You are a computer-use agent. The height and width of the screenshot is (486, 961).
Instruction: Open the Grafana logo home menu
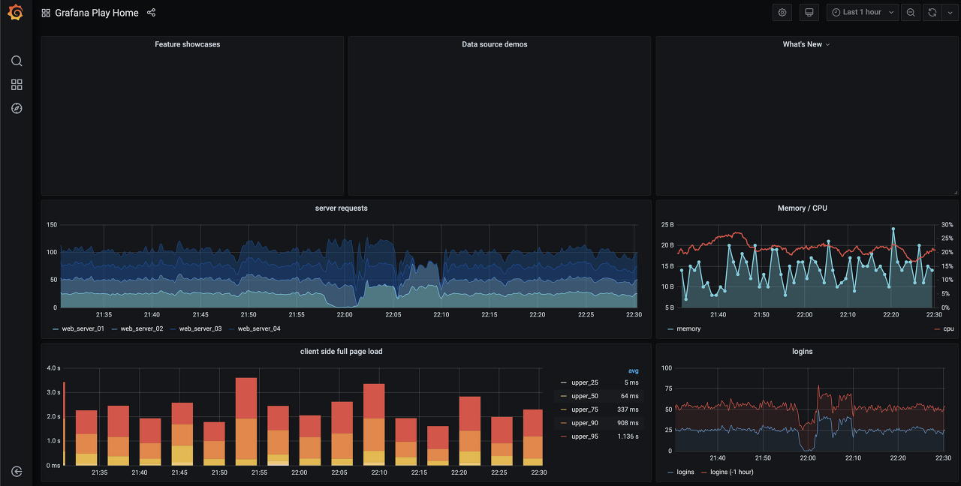pyautogui.click(x=16, y=13)
